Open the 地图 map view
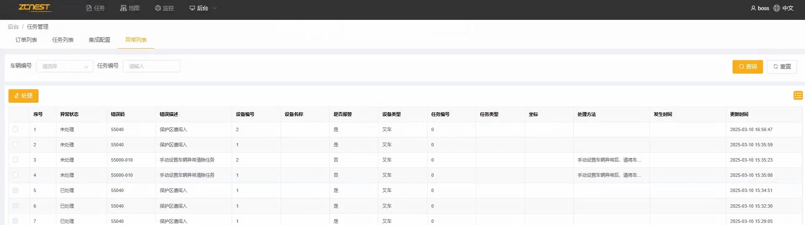 (130, 8)
